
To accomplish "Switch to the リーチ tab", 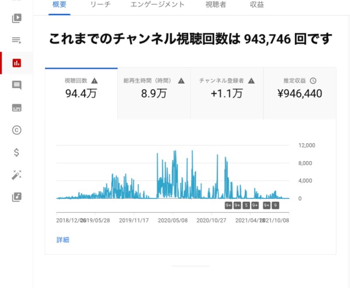I will (101, 4).
